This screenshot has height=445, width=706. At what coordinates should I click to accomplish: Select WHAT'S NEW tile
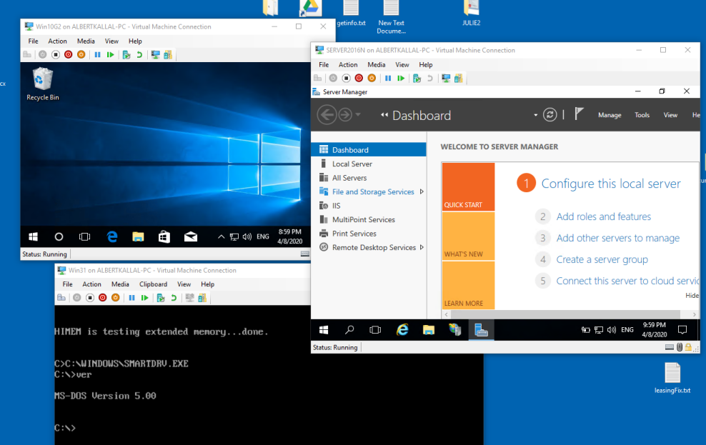click(468, 236)
